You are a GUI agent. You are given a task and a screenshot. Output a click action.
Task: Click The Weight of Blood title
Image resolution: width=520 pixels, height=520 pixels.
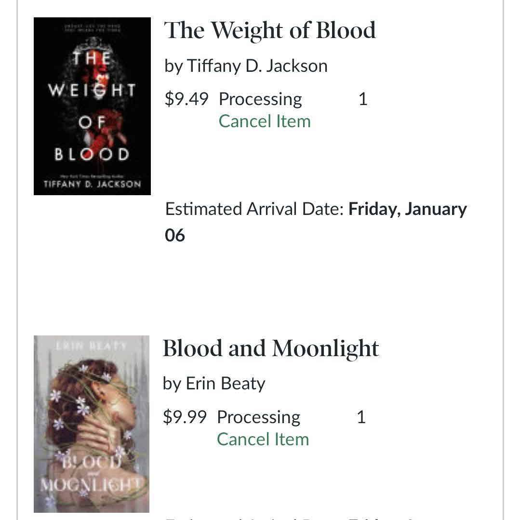pyautogui.click(x=270, y=30)
